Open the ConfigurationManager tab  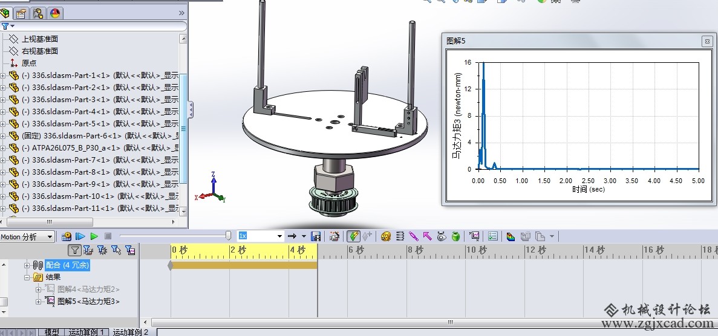pos(39,13)
